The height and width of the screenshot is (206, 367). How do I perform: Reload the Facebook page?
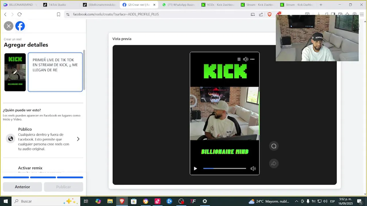click(x=19, y=14)
